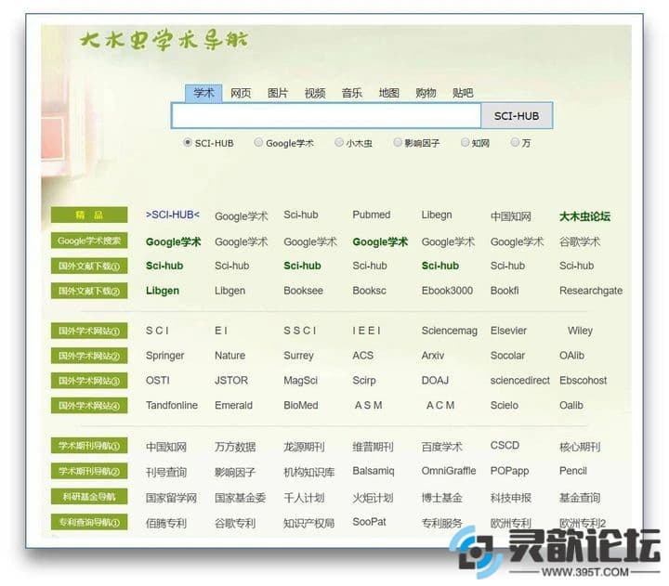Switch to the 购物 tab
Image resolution: width=669 pixels, height=586 pixels.
coord(426,93)
